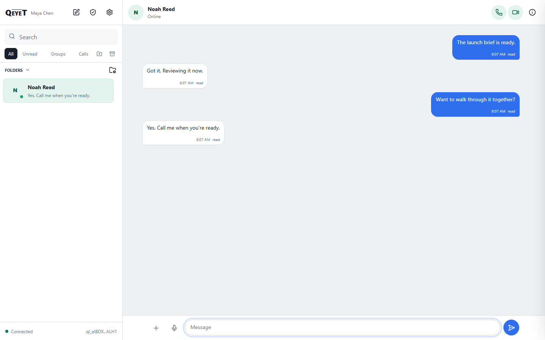Focus the Message text box
This screenshot has height=340, width=545.
(343, 328)
